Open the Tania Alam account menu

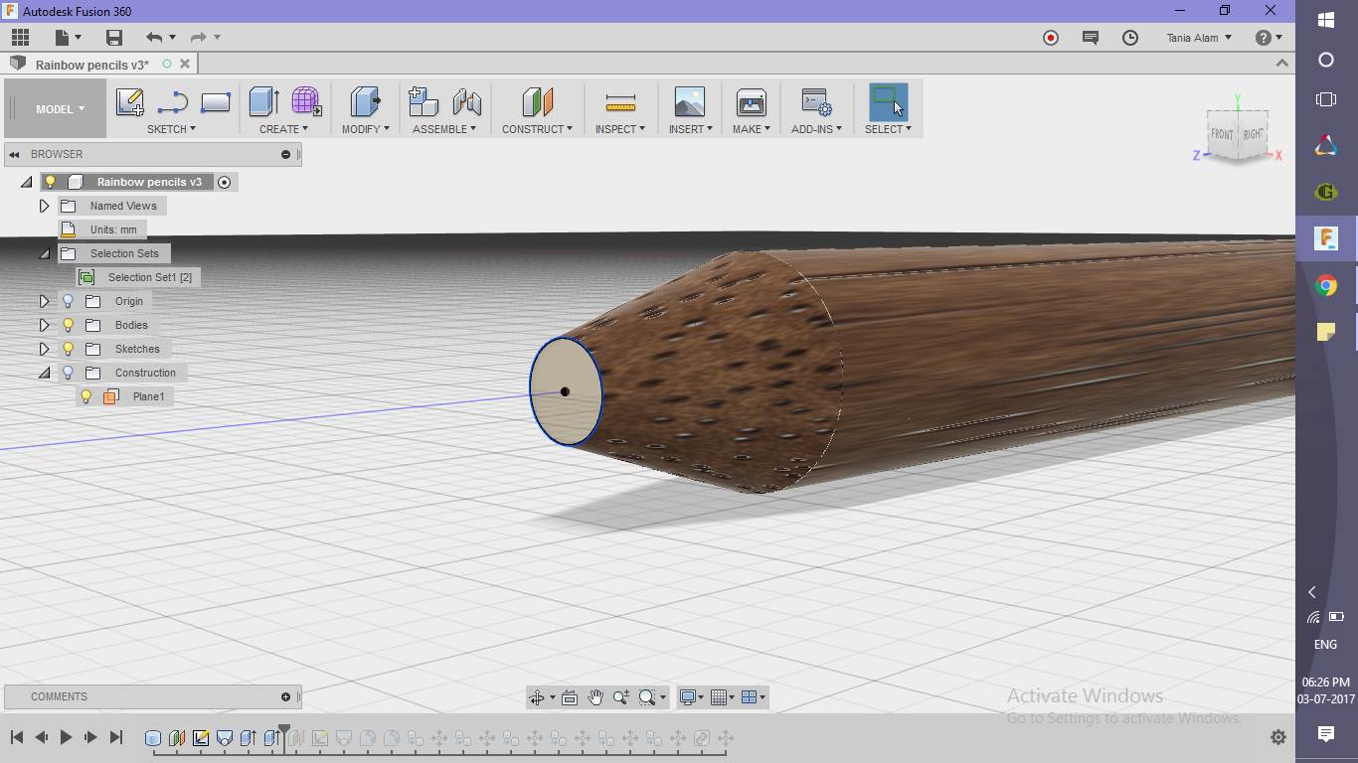pos(1199,38)
